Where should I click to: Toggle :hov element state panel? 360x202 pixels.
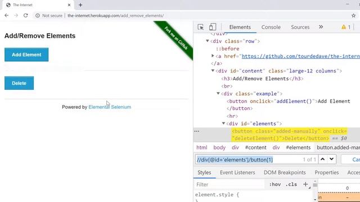pyautogui.click(x=275, y=185)
